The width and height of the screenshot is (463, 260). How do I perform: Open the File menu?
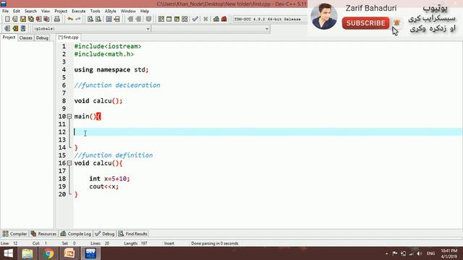pyautogui.click(x=5, y=11)
